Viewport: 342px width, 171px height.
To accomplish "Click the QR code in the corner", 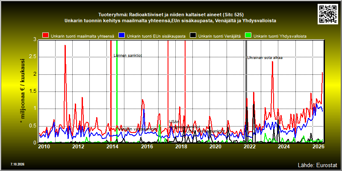I will [x=328, y=14].
